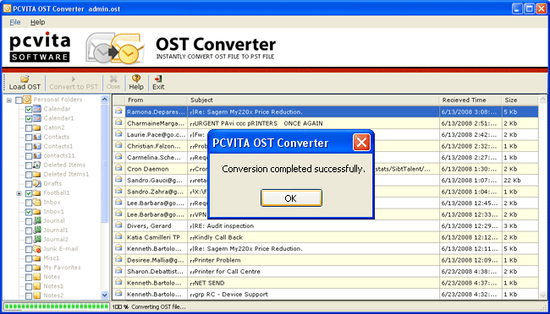Select the Contacts1 folder icon
This screenshot has height=314, width=550.
(37, 146)
